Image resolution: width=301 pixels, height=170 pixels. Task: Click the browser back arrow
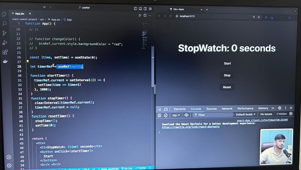pyautogui.click(x=159, y=16)
